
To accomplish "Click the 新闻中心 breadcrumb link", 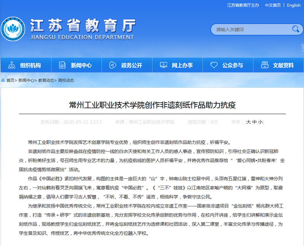I will (26, 80).
